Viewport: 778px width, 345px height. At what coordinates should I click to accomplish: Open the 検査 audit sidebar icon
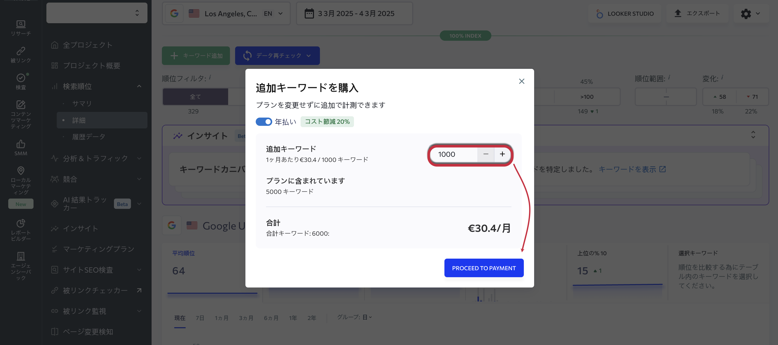click(x=21, y=78)
